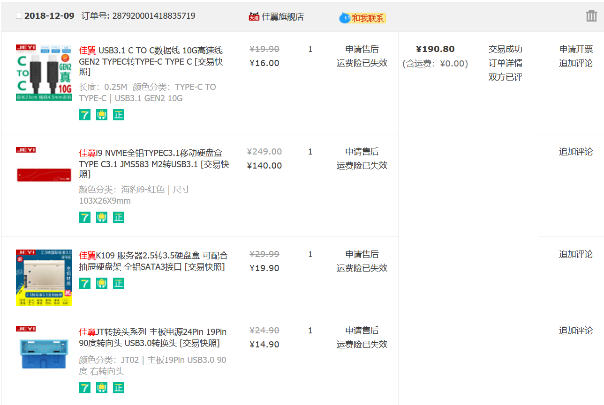The height and width of the screenshot is (405, 604).
Task: Apply 申请售后 for JT adapter
Action: pyautogui.click(x=362, y=331)
